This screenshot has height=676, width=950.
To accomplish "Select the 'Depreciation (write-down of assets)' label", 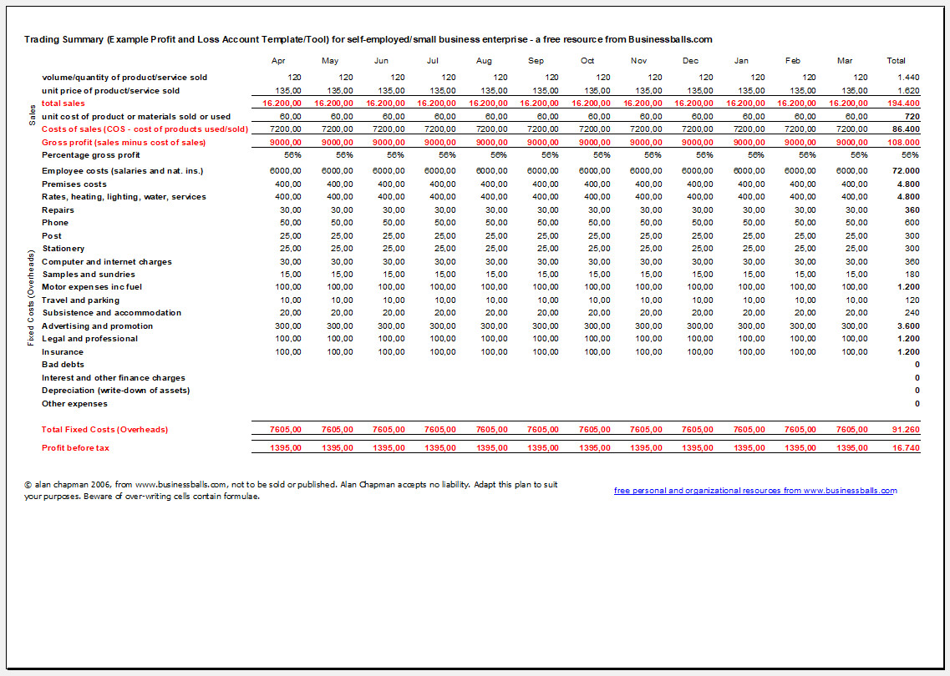I will tap(115, 391).
